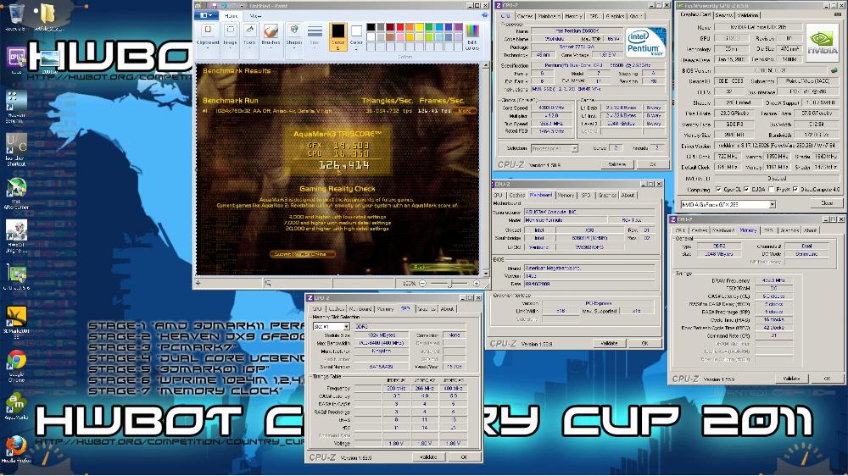This screenshot has width=848, height=476.
Task: Click Validate in the CPU-Z Mainboard window
Action: pyautogui.click(x=609, y=343)
